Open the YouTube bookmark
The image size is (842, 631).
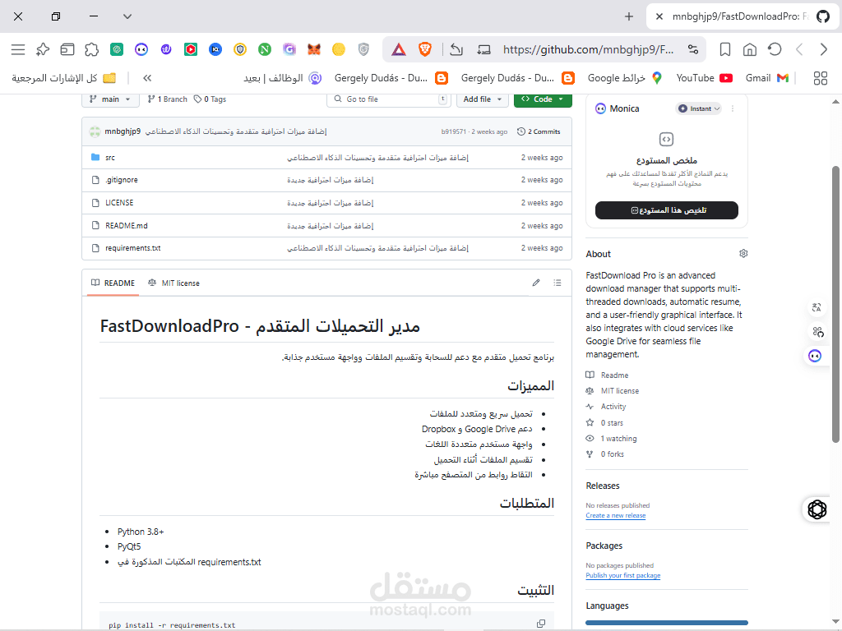pos(705,78)
